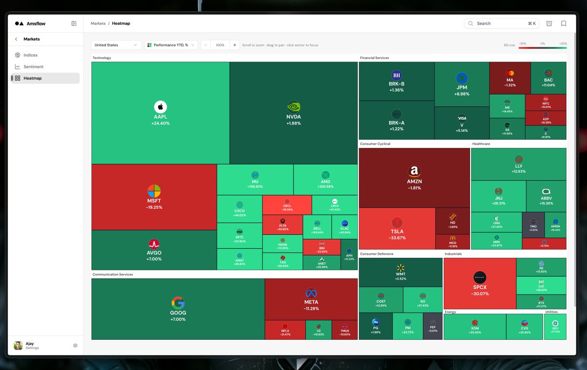
Task: Click the BAC tile
Action: point(548,78)
